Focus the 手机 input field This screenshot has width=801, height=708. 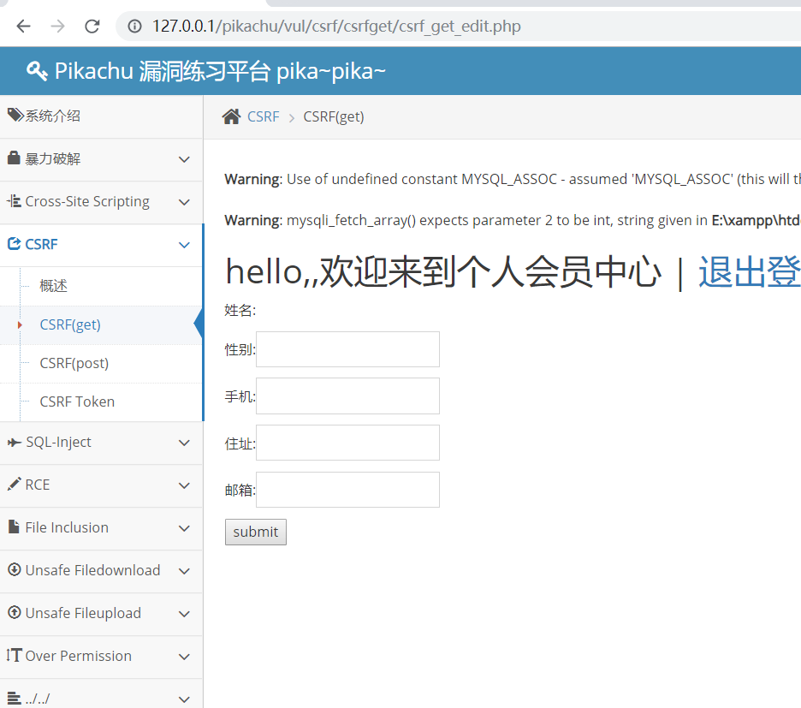pos(347,396)
